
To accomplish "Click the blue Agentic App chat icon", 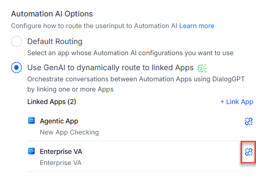I will 31,120.
